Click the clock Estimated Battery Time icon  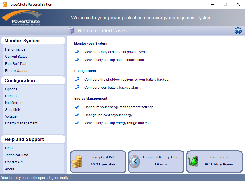pyautogui.click(x=135, y=162)
